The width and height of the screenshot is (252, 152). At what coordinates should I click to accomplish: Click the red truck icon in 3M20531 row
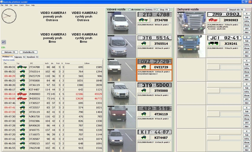21,98
